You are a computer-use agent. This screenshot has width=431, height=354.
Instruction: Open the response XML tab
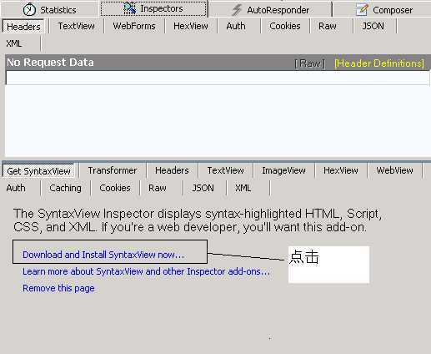[243, 188]
